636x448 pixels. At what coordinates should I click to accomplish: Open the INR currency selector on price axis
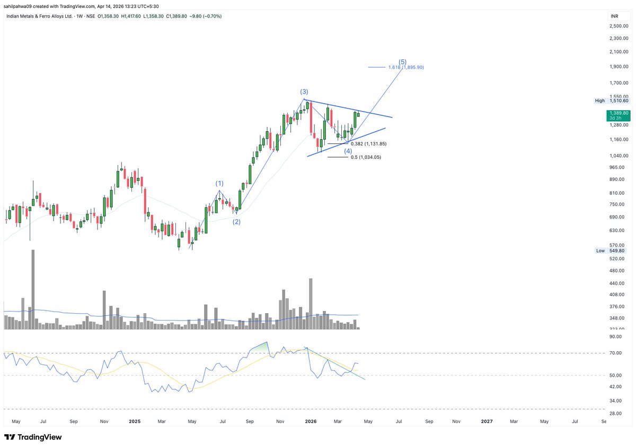pyautogui.click(x=614, y=16)
